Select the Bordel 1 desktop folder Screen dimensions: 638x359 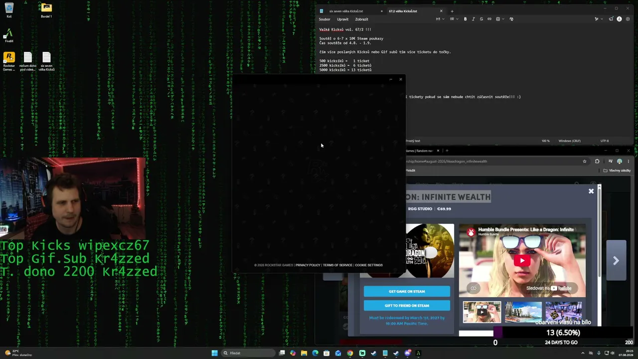(46, 10)
